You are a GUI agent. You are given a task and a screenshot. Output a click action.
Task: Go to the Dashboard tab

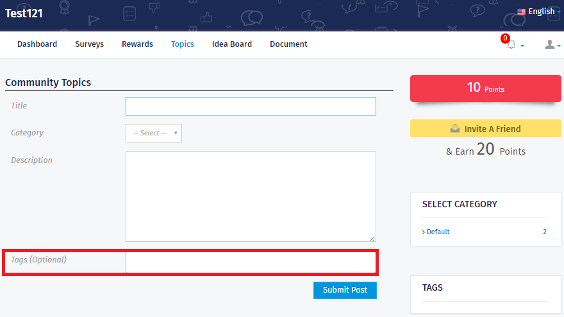(x=37, y=44)
